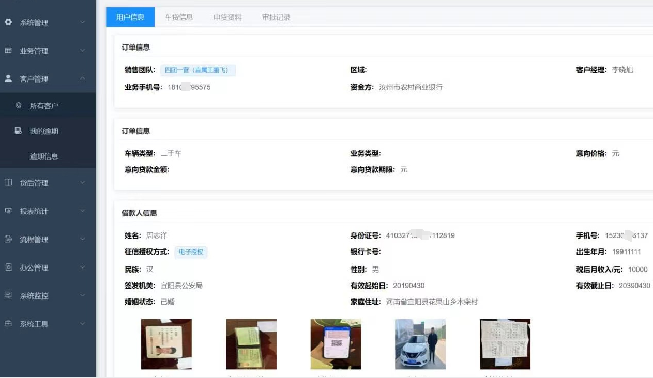Open the 申贷资料 tab
The width and height of the screenshot is (653, 378).
click(x=227, y=17)
